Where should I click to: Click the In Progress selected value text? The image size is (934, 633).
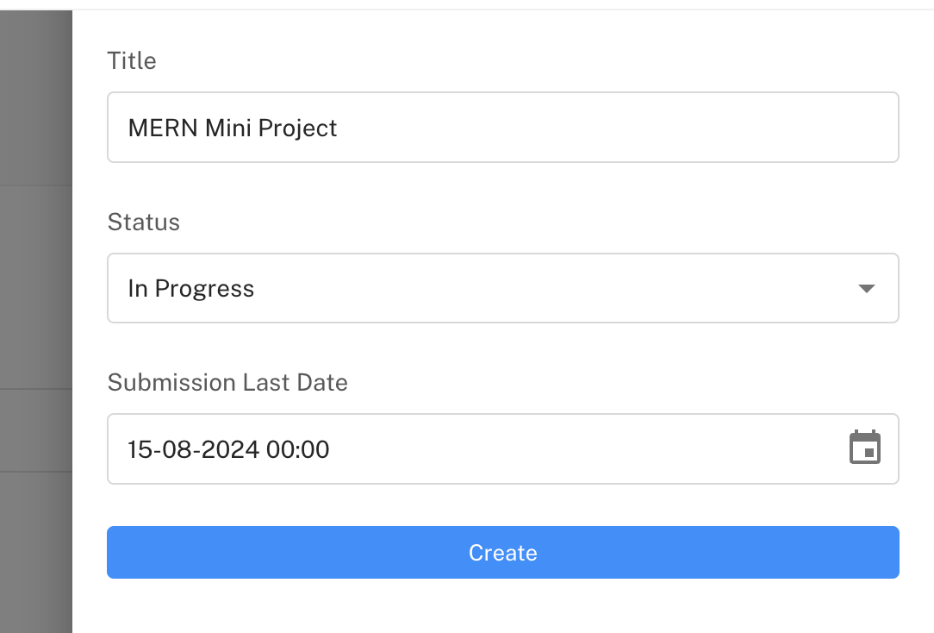[191, 288]
